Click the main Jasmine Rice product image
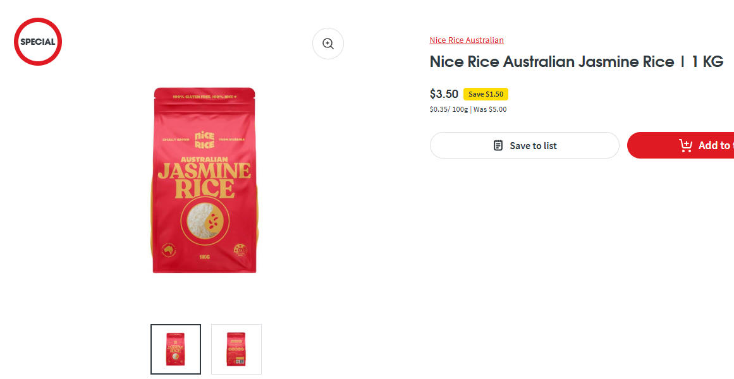Image resolution: width=734 pixels, height=379 pixels. click(x=204, y=180)
